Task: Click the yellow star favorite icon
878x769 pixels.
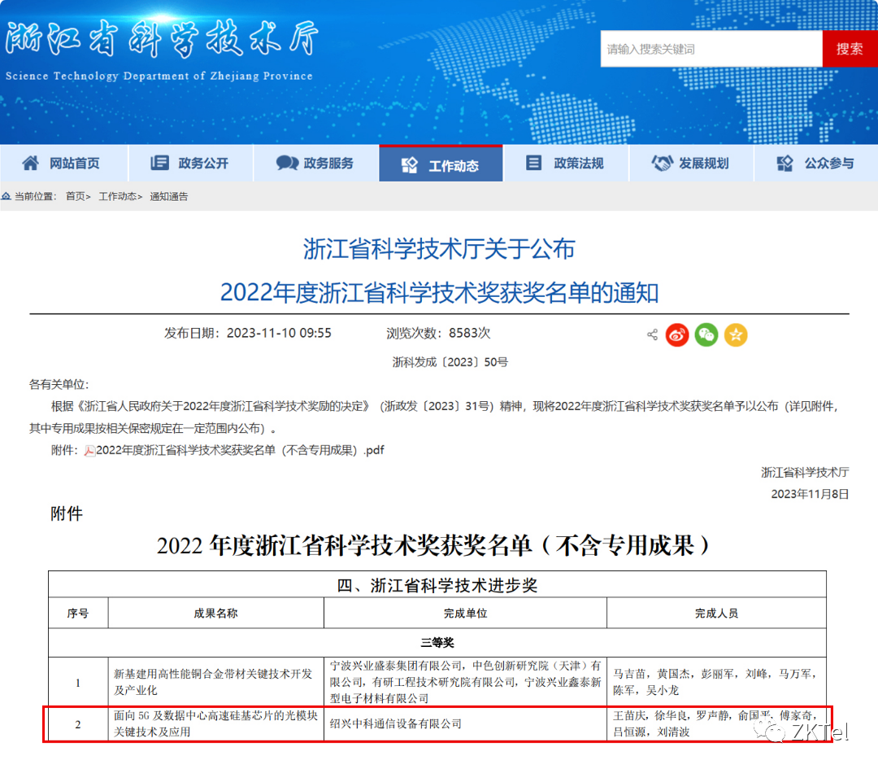Action: tap(736, 334)
